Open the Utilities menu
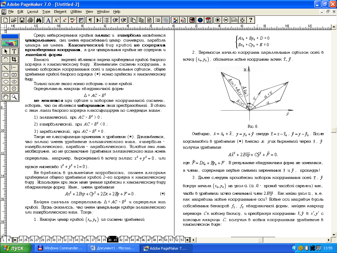This screenshot has height=253, width=337. [x=76, y=12]
